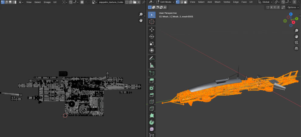The width and height of the screenshot is (301, 137).
Task: Select the Inset Faces tool
Action: click(152, 88)
